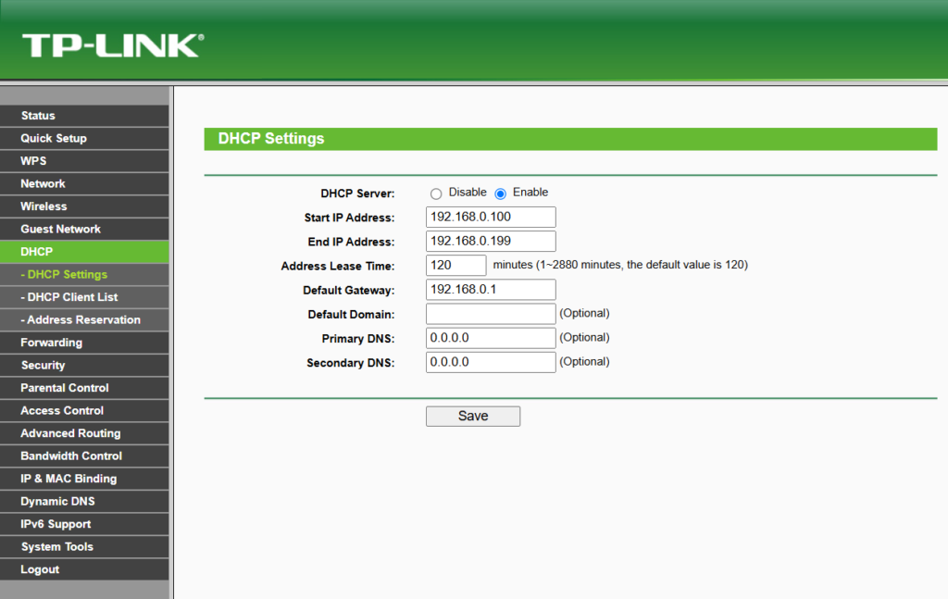Viewport: 948px width, 599px height.
Task: Open Dynamic DNS settings
Action: click(84, 501)
